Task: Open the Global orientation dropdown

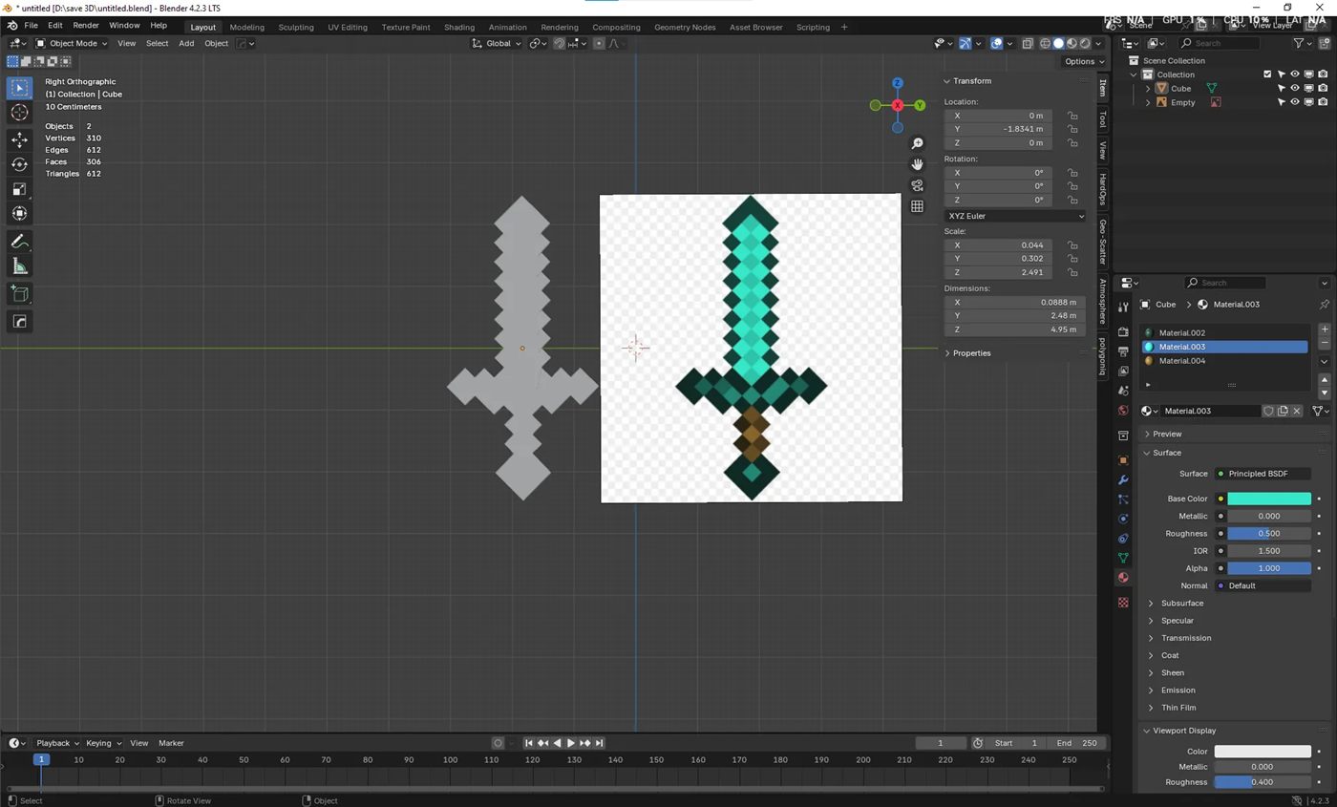Action: coord(498,43)
